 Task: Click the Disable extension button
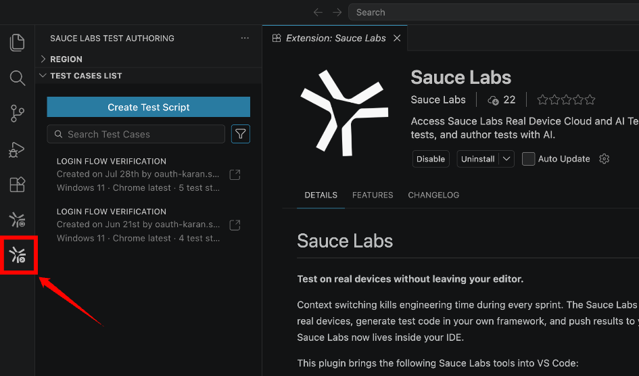click(x=431, y=159)
